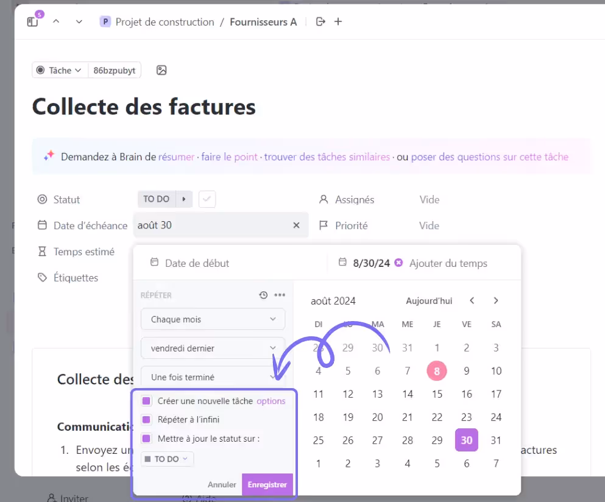Expand the vendredi dernier dropdown
The height and width of the screenshot is (502, 605).
pyautogui.click(x=213, y=348)
